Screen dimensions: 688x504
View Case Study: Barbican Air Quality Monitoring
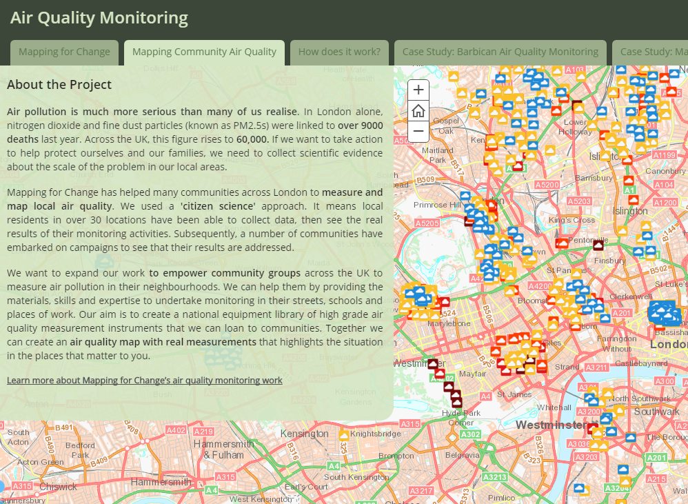pos(500,51)
